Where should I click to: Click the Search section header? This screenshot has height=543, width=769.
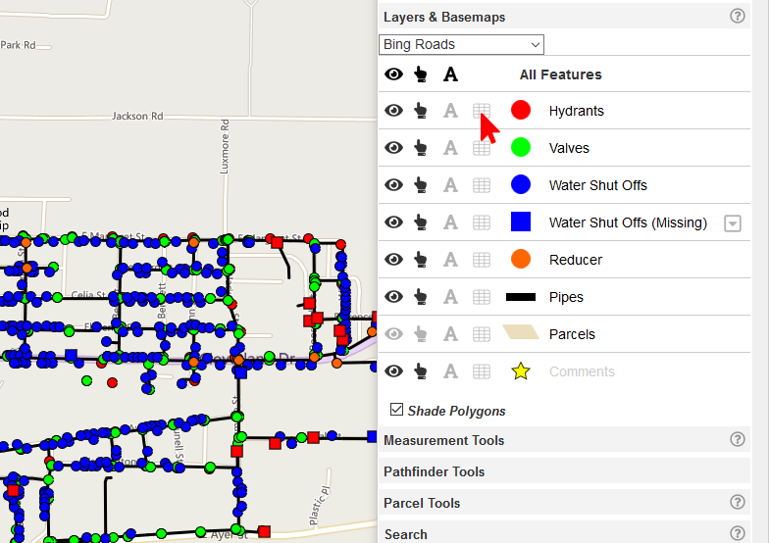pyautogui.click(x=405, y=534)
